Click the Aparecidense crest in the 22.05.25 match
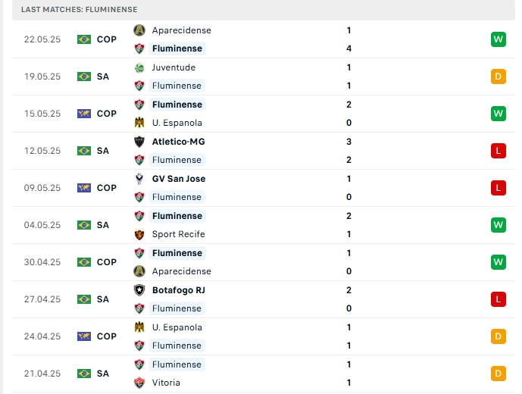 [139, 30]
